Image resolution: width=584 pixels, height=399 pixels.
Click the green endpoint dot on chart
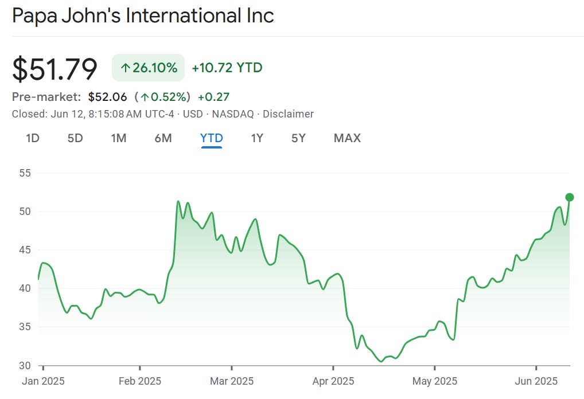(570, 197)
